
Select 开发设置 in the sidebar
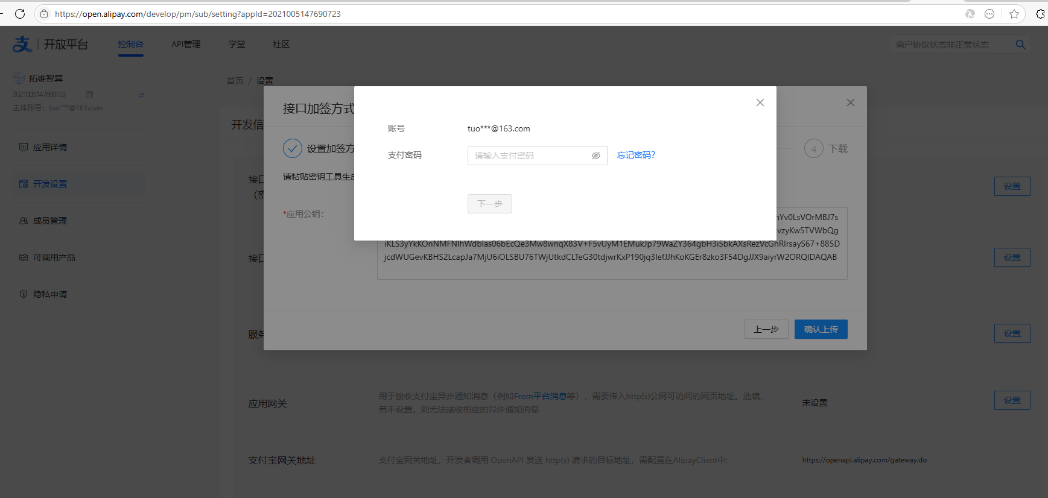click(79, 184)
